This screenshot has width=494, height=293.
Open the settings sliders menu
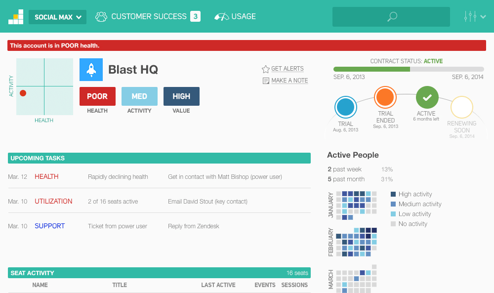[x=474, y=17]
